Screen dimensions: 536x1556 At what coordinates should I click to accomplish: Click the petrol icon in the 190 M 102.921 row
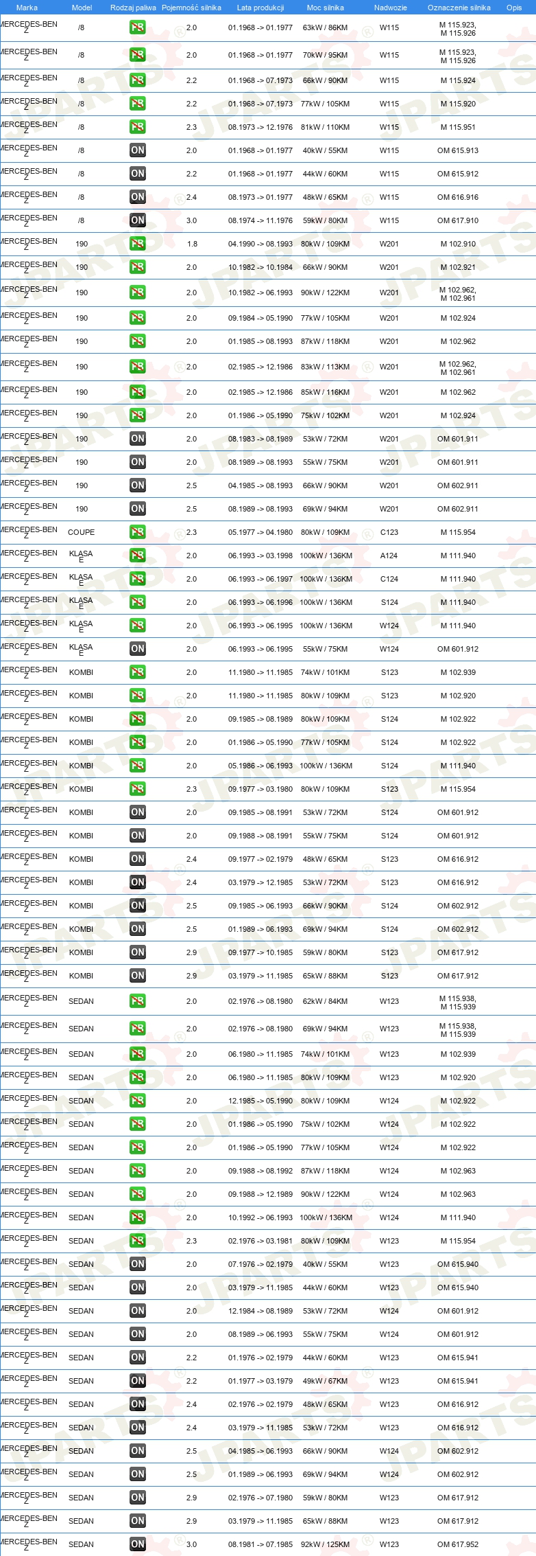click(138, 267)
